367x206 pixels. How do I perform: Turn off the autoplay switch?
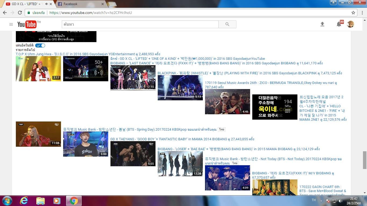40,45
